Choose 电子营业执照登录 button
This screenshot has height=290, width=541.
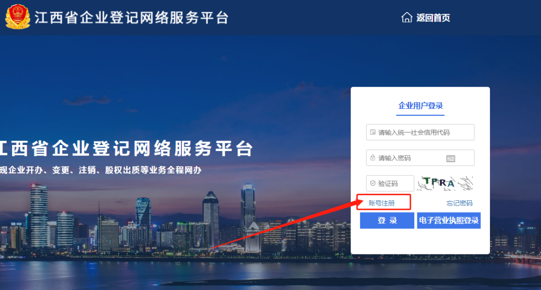click(449, 221)
